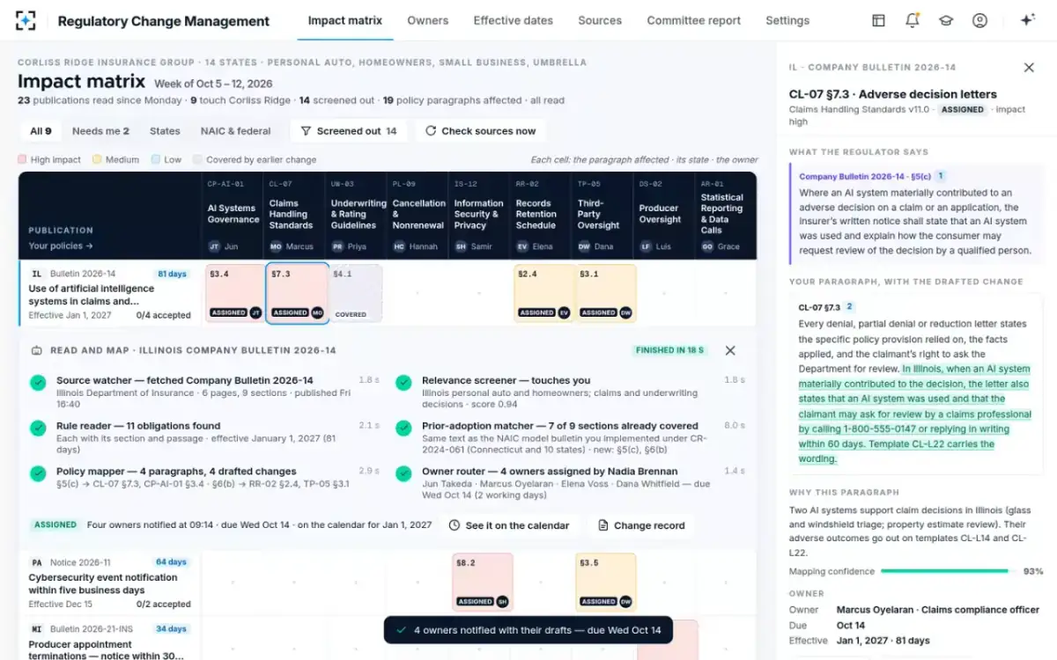1057x660 pixels.
Task: Click citation marker 2 beside CL-07 §7.3
Action: coord(850,307)
